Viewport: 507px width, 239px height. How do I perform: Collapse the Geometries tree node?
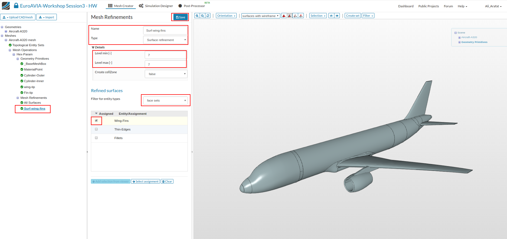[x=2, y=27]
